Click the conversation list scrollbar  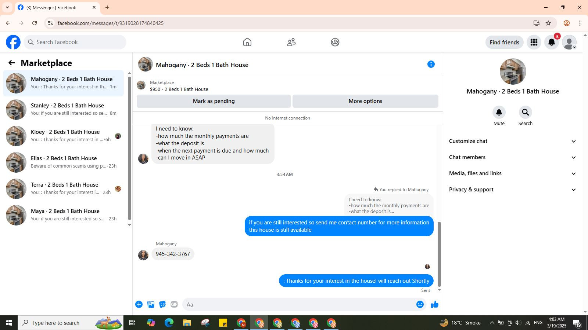click(x=129, y=147)
